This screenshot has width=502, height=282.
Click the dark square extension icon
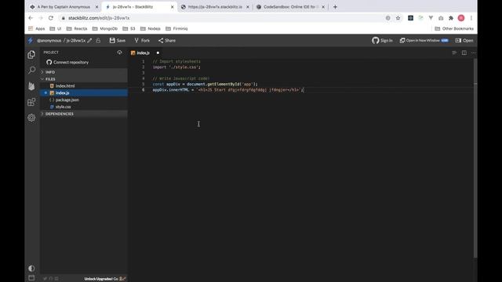click(410, 18)
